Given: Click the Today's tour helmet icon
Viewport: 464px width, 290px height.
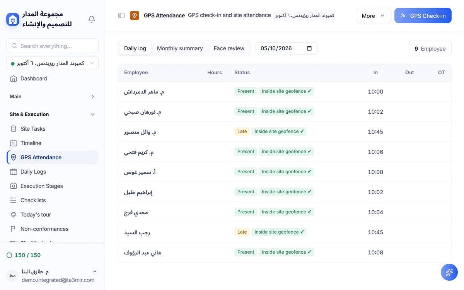Looking at the screenshot, I should tap(14, 215).
